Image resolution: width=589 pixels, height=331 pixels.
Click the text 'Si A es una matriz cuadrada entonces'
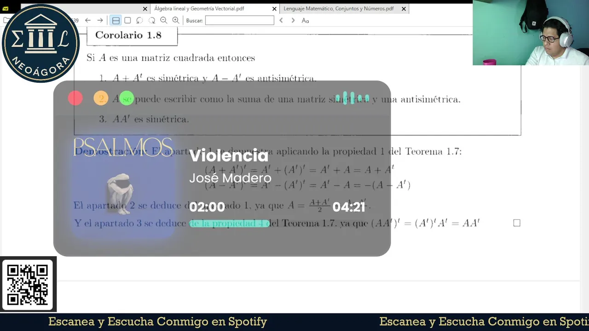(171, 58)
